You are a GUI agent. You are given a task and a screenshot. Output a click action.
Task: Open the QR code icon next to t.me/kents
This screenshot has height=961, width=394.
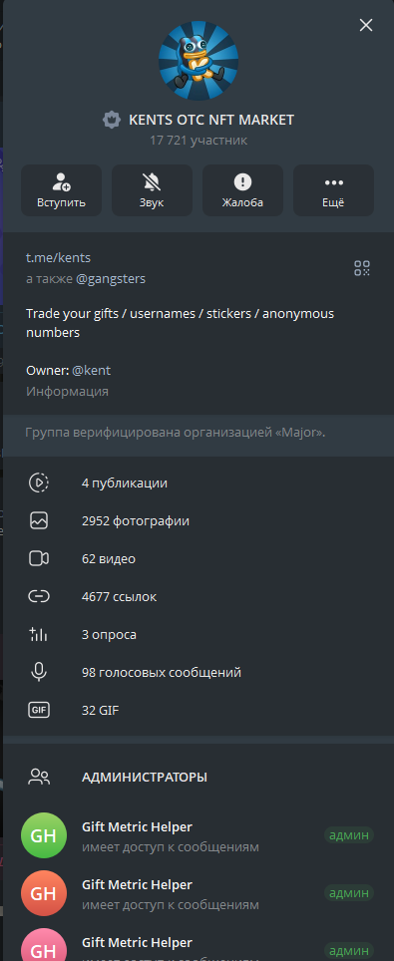click(362, 268)
